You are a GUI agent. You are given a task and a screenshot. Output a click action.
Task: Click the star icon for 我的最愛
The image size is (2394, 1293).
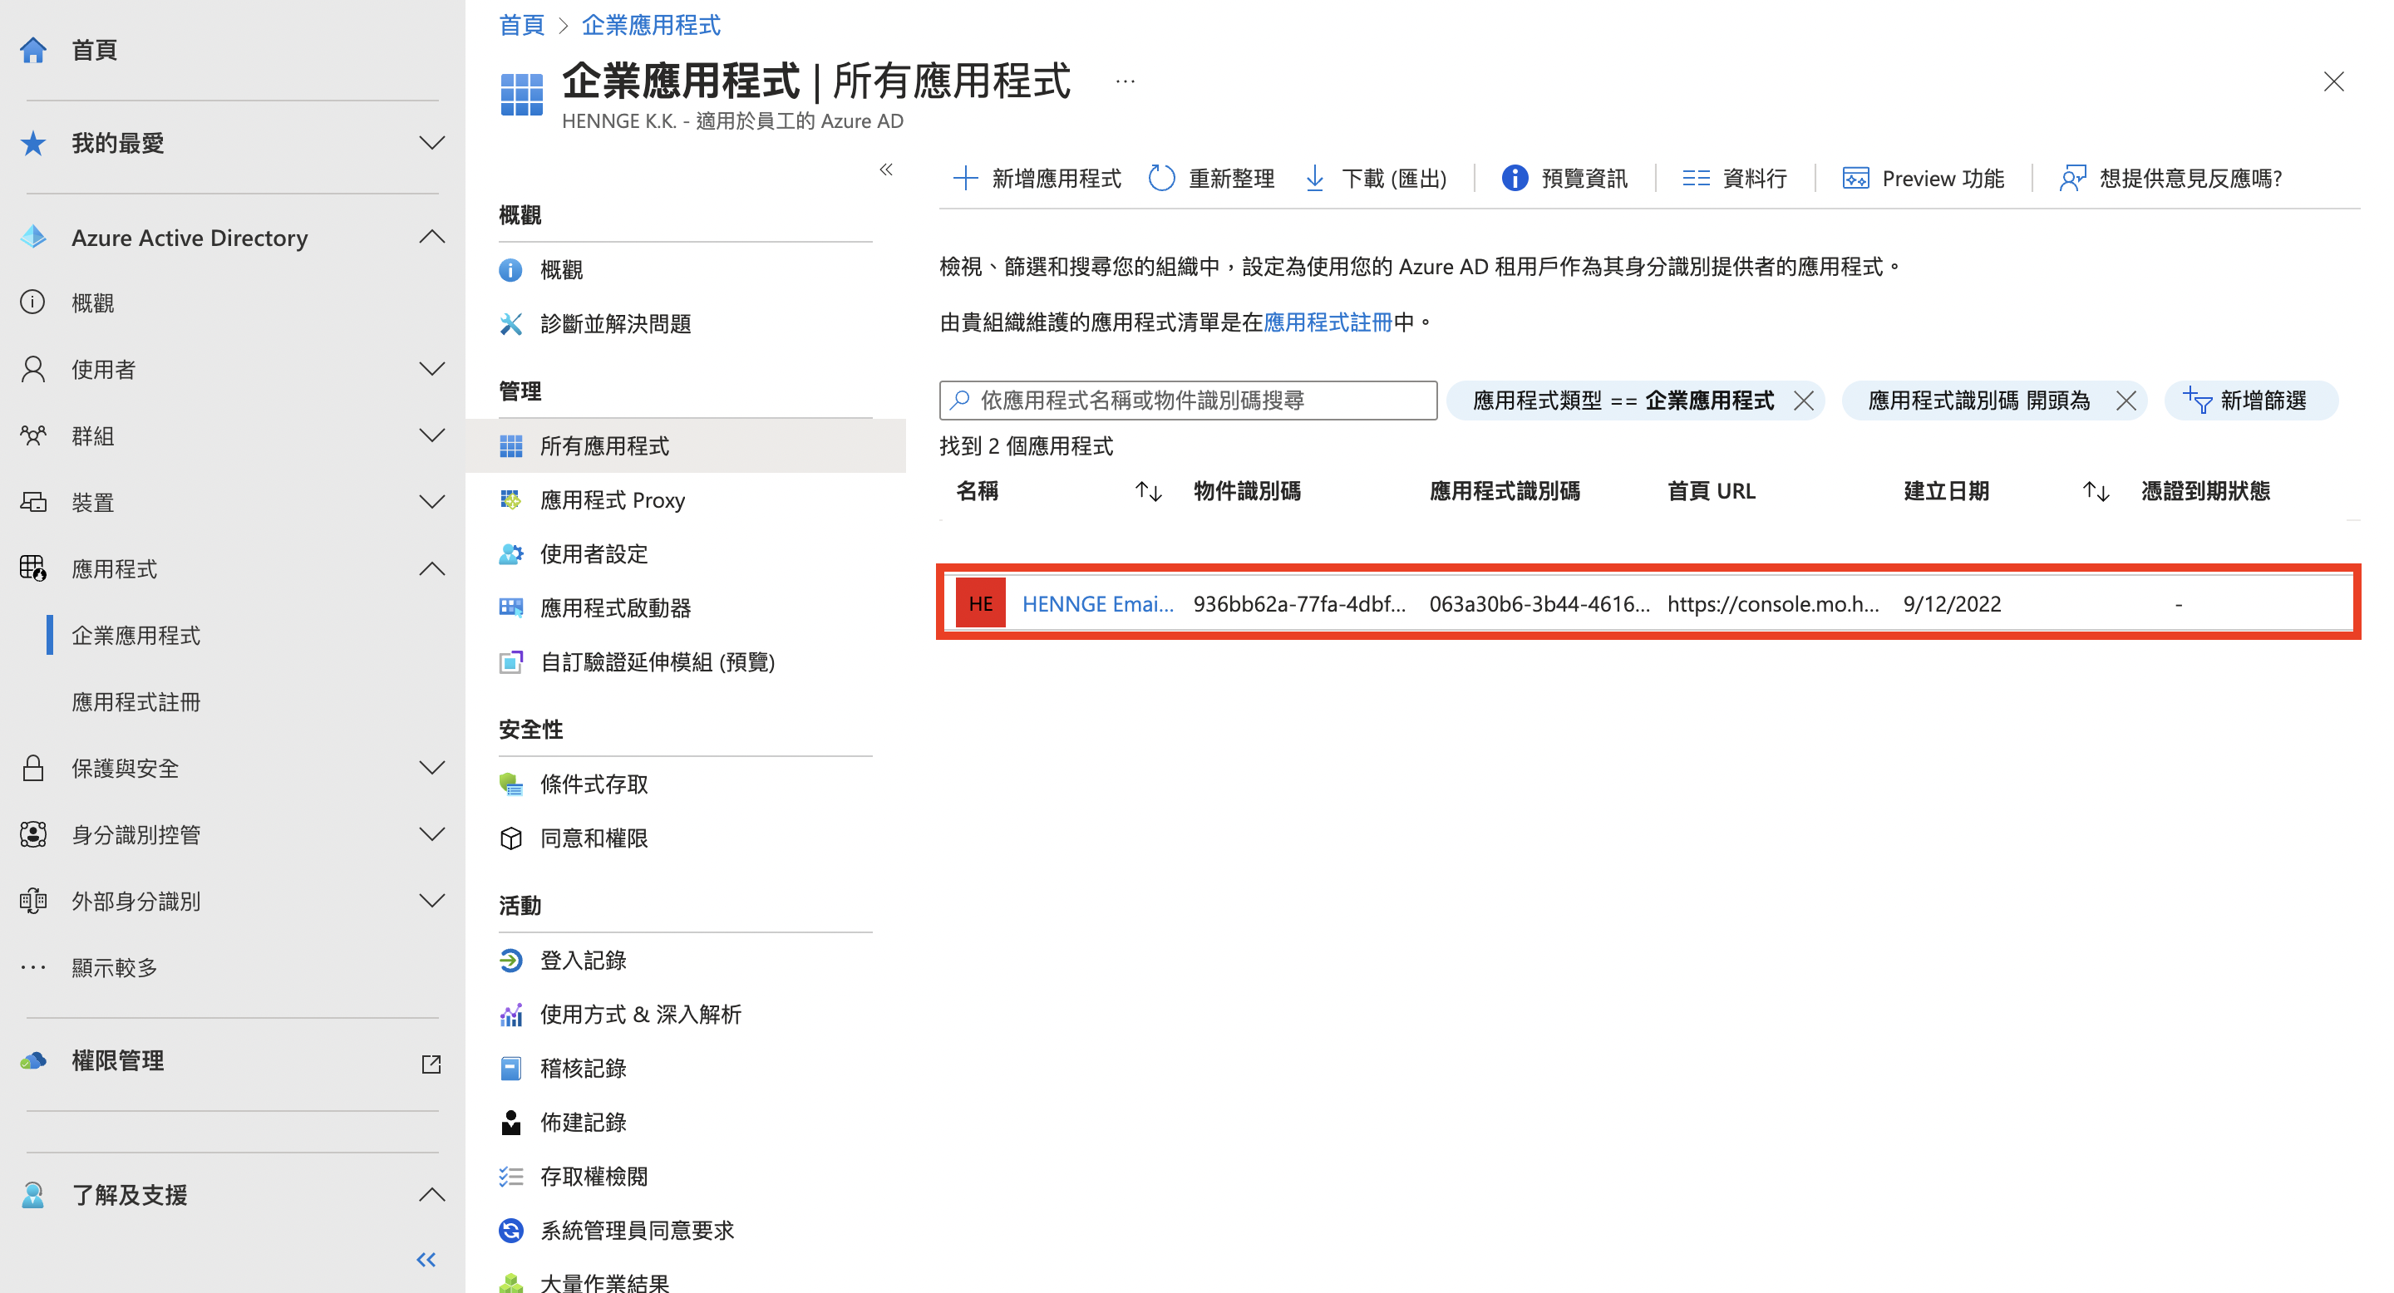pos(33,143)
